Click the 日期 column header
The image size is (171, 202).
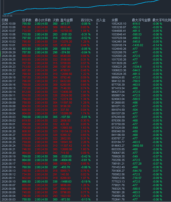[x=5, y=20]
